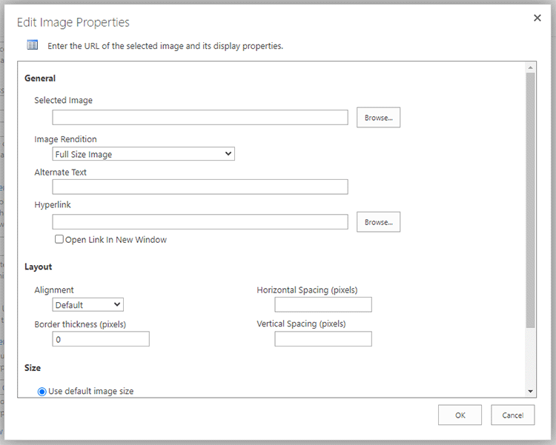Image resolution: width=556 pixels, height=445 pixels.
Task: Click the vertical scrollbar thumb
Action: (x=531, y=200)
